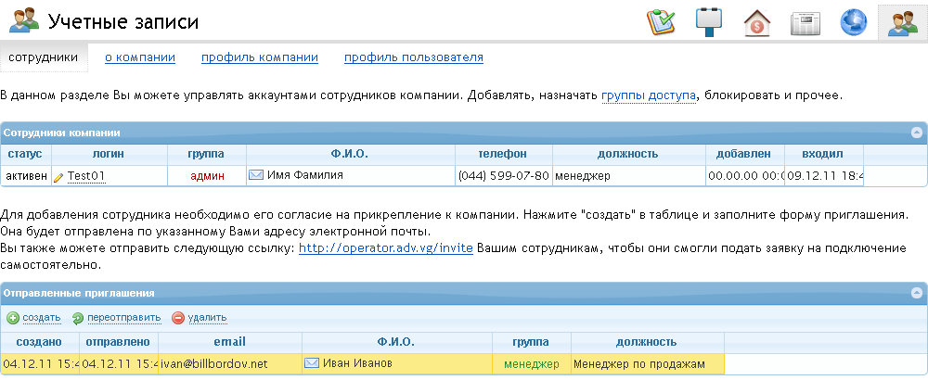Select the Имя Фамилия name text
This screenshot has width=928, height=380.
304,175
